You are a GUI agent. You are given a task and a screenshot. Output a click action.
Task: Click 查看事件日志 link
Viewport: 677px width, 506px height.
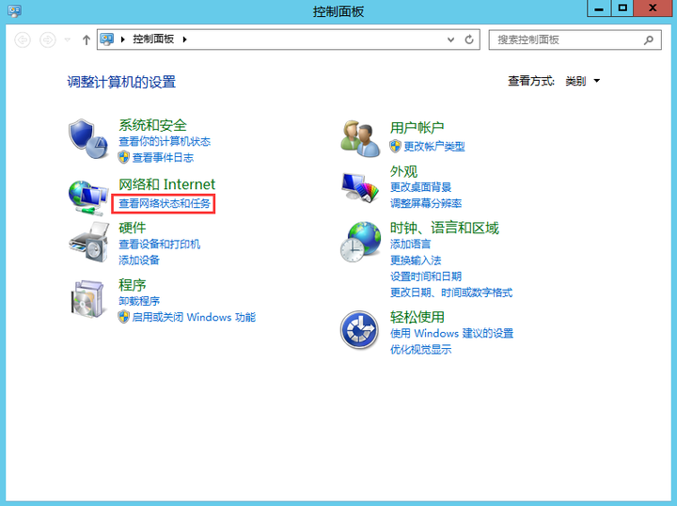[163, 158]
